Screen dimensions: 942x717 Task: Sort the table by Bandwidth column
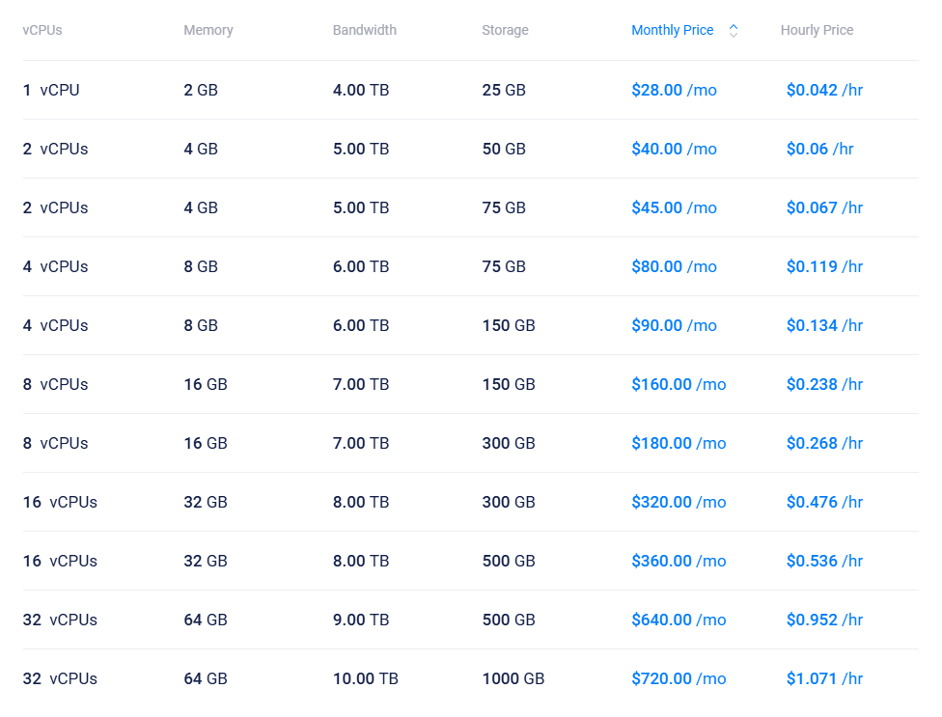[365, 30]
